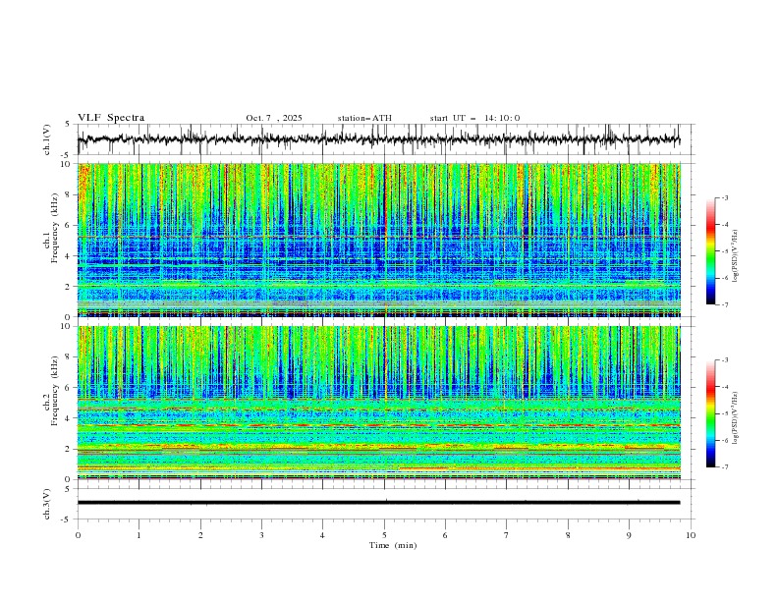Click the '0' tick on the time axis

(x=78, y=535)
